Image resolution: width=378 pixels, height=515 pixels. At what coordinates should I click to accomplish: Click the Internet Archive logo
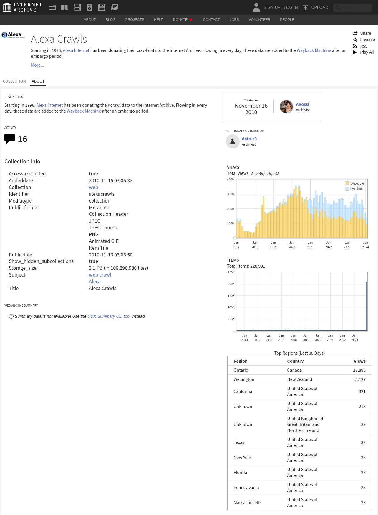click(x=22, y=7)
